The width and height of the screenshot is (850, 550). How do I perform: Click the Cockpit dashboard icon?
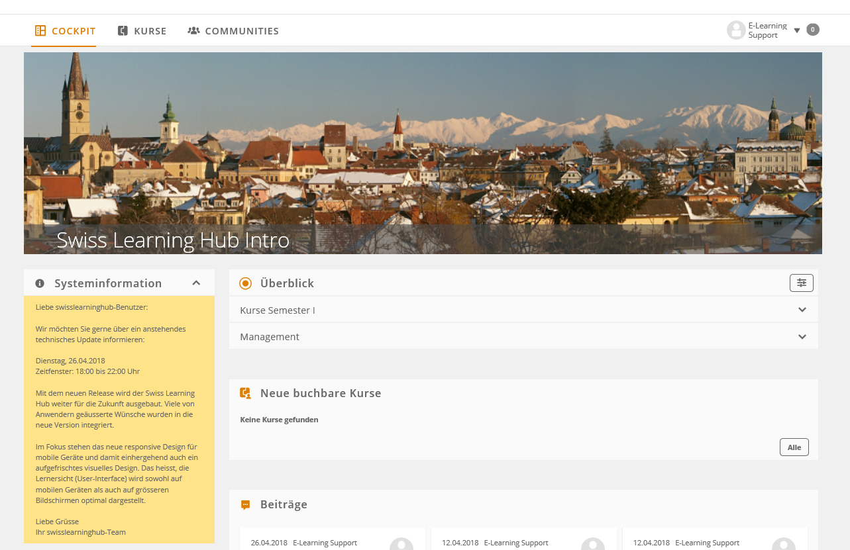(x=40, y=31)
